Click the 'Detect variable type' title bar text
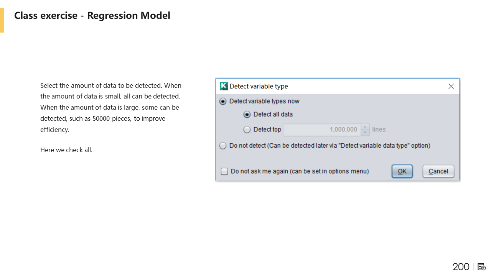This screenshot has width=491, height=276. [x=259, y=86]
